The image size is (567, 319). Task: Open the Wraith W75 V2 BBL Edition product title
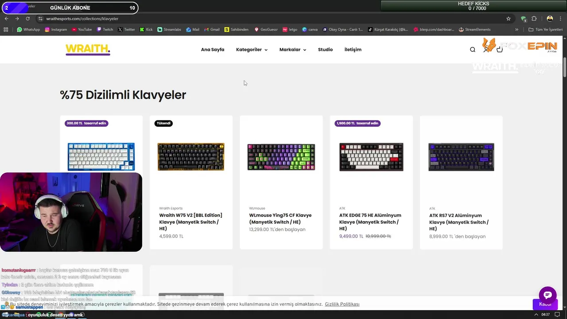click(191, 222)
